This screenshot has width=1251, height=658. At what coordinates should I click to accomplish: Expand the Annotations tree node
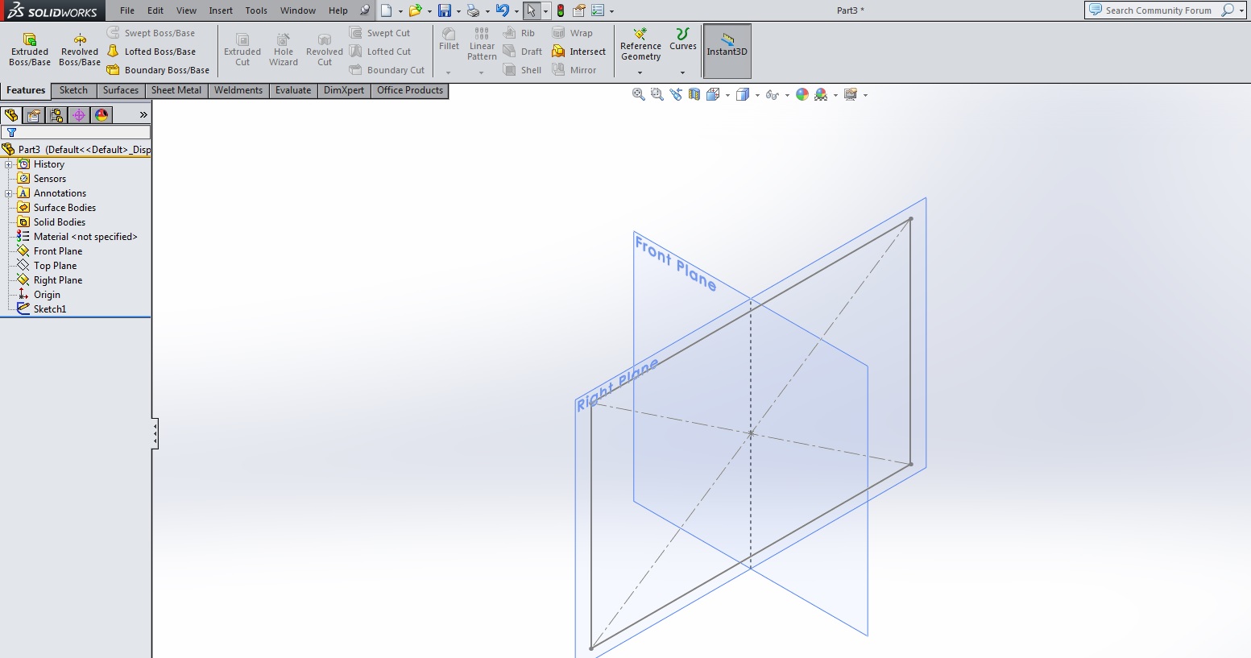9,193
